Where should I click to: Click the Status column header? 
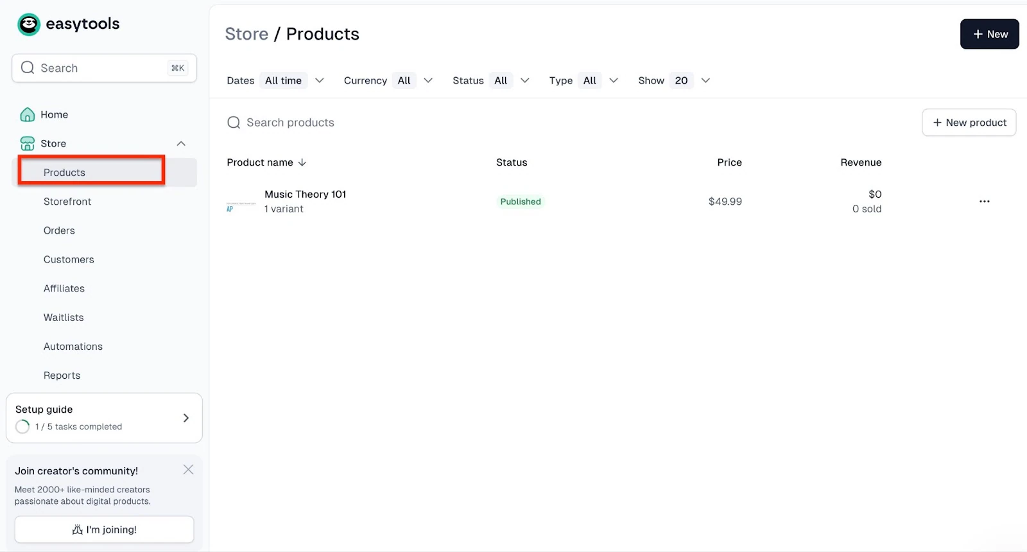(512, 162)
